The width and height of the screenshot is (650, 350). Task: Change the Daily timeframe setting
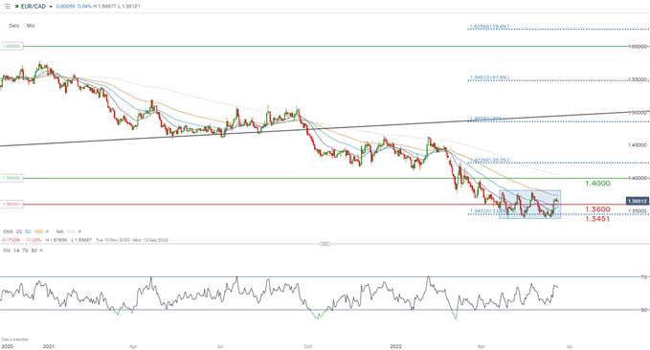click(x=14, y=26)
